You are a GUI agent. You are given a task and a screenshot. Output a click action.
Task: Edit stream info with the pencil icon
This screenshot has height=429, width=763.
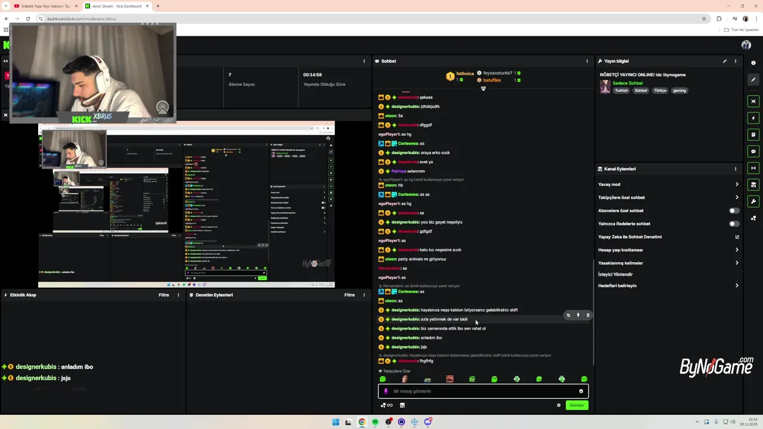[725, 61]
